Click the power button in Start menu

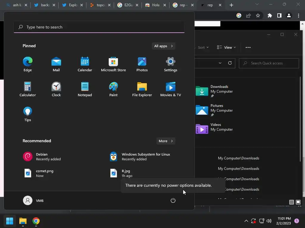[x=173, y=200]
